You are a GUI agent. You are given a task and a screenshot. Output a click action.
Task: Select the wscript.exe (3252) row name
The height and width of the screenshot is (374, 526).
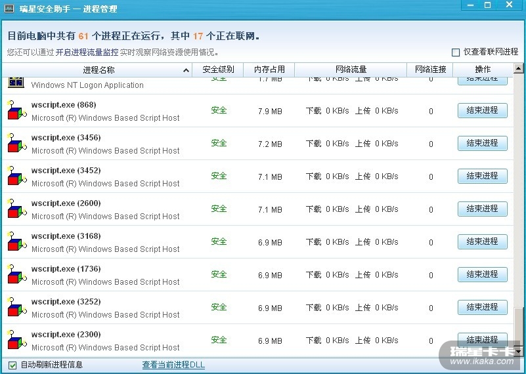pyautogui.click(x=66, y=302)
